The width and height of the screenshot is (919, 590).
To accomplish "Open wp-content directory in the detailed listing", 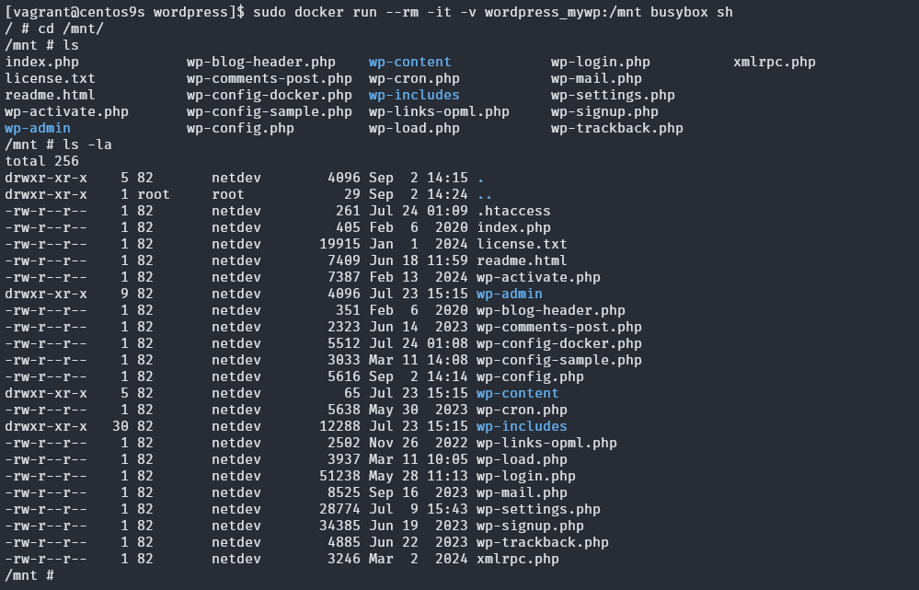I will pos(517,393).
